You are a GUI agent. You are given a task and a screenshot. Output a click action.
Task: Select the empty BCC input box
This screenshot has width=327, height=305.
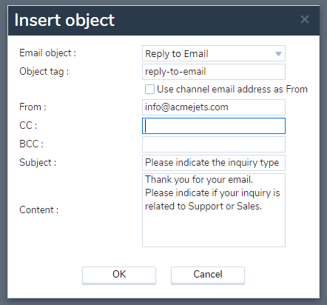(214, 144)
